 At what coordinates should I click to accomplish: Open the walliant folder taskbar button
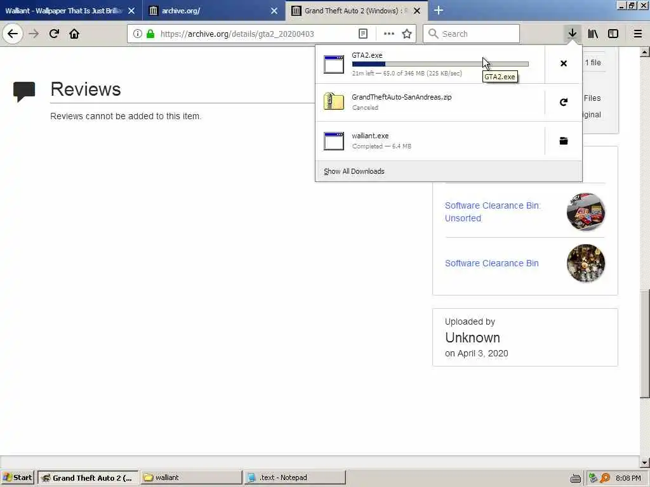coord(190,477)
